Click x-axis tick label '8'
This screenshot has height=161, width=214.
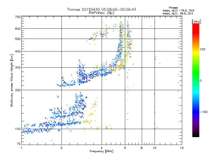[142, 148]
